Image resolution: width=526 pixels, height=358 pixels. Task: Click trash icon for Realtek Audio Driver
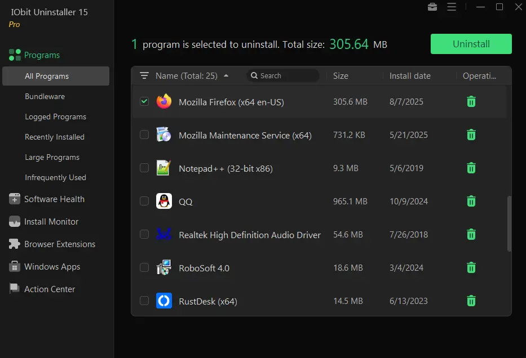point(471,234)
